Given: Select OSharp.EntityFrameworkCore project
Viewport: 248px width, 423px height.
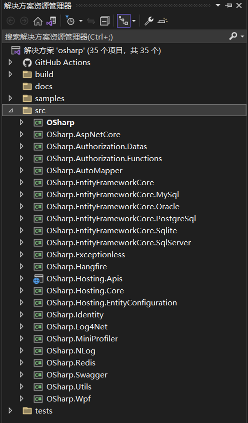Looking at the screenshot, I should tap(100, 183).
